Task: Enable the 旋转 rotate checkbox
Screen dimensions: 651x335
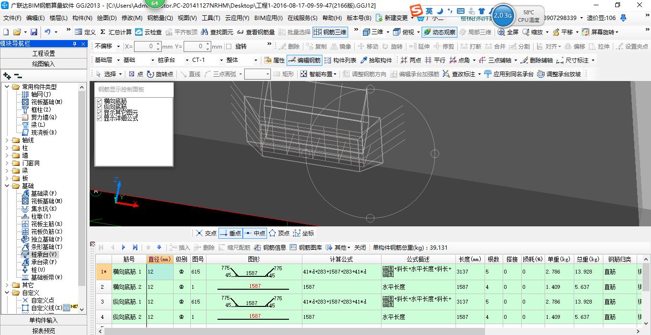Action: click(228, 46)
